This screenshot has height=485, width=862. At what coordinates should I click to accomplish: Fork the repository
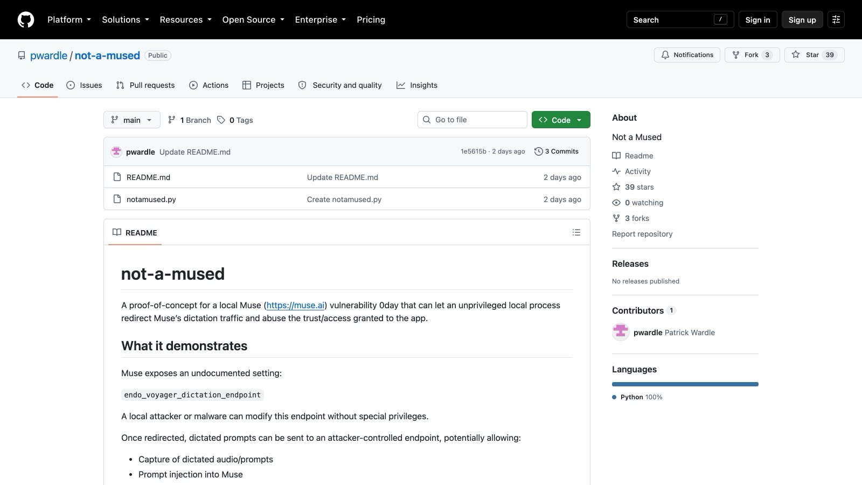pos(752,55)
